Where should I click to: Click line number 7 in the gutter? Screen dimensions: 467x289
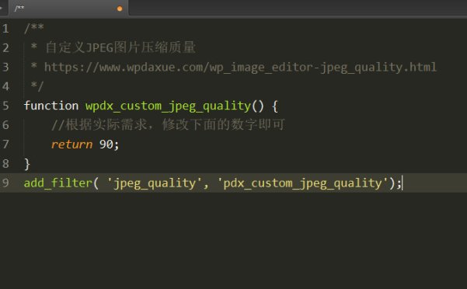pyautogui.click(x=5, y=144)
